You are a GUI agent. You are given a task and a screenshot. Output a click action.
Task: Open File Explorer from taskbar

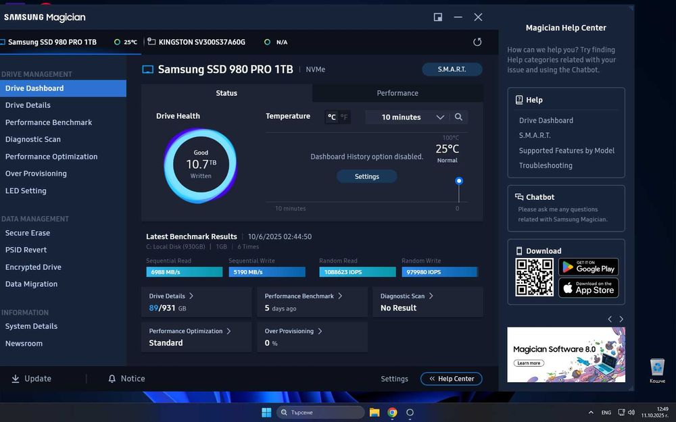click(x=375, y=413)
